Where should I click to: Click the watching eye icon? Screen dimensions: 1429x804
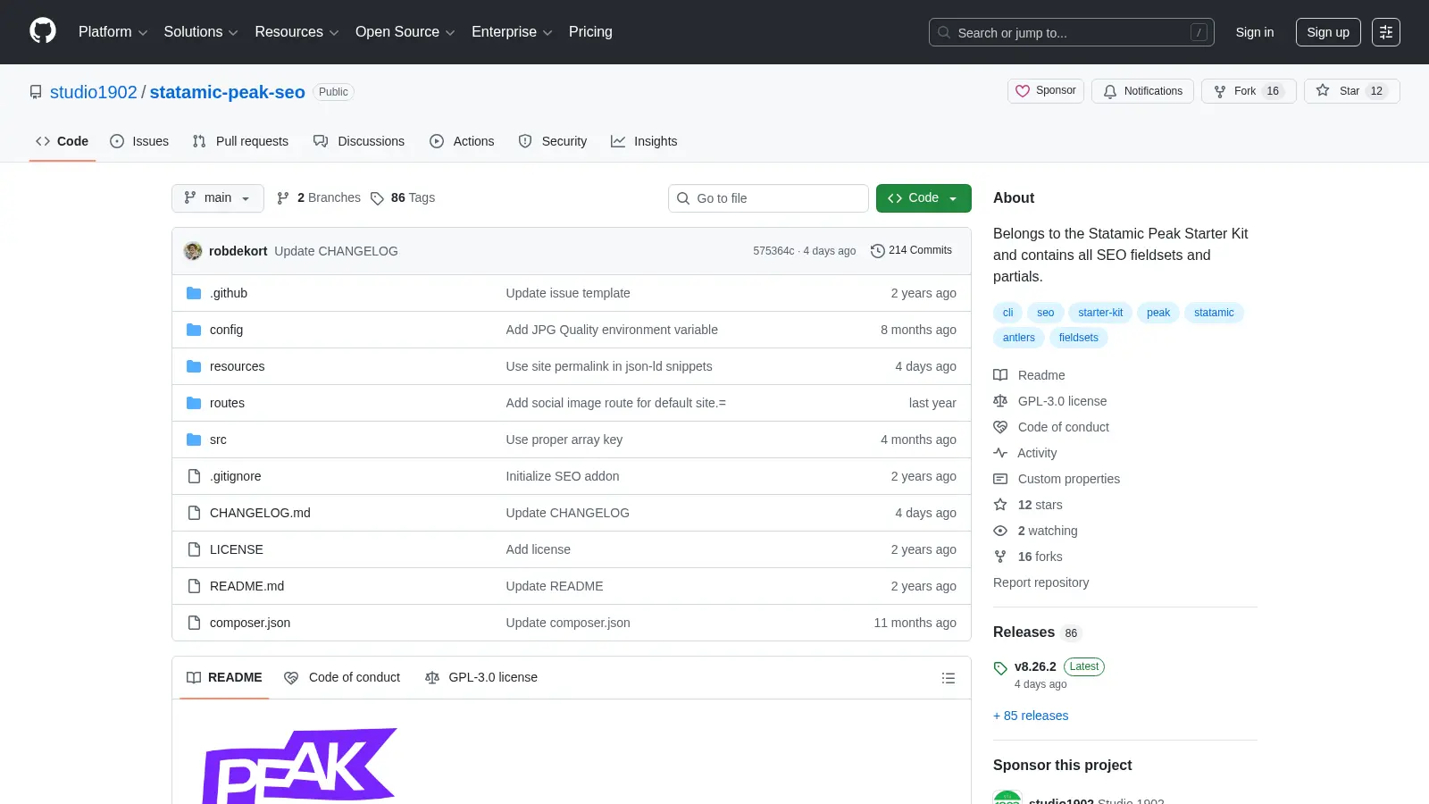tap(1000, 531)
